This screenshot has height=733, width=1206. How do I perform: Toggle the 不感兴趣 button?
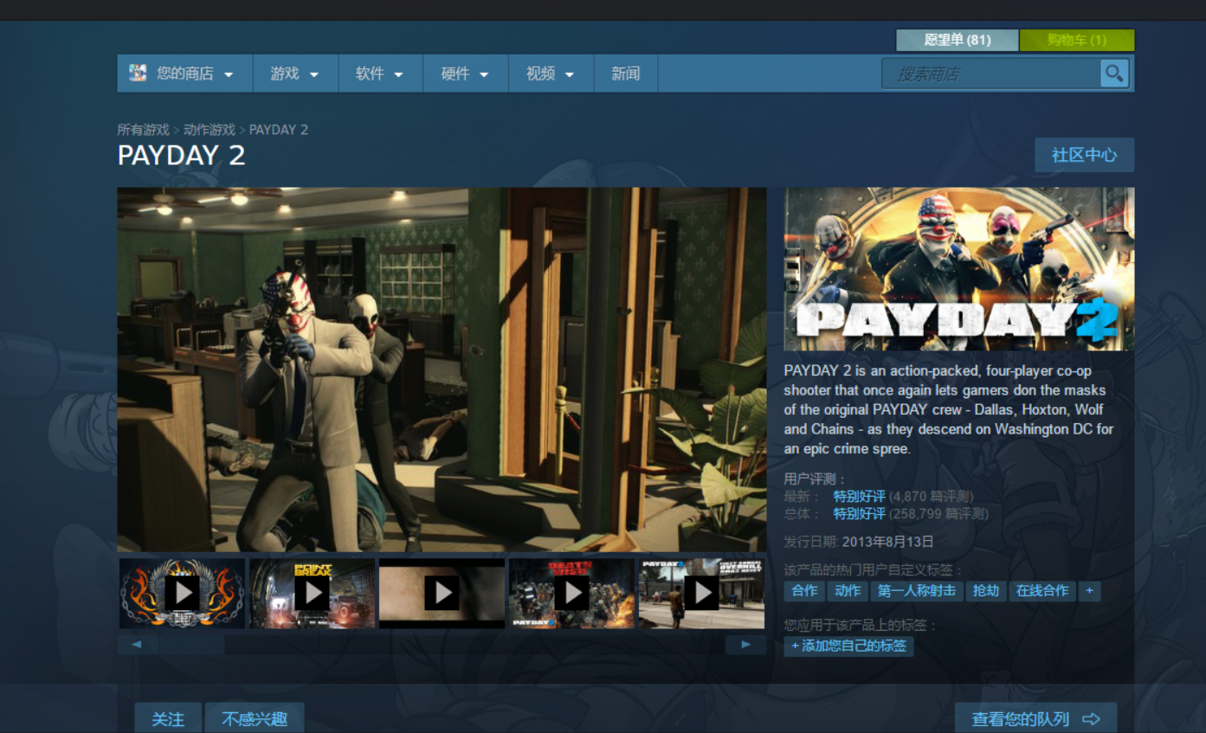pyautogui.click(x=255, y=718)
